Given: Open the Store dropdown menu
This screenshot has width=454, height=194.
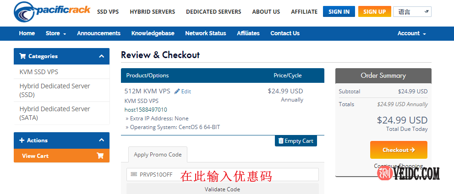Looking at the screenshot, I should click(56, 33).
